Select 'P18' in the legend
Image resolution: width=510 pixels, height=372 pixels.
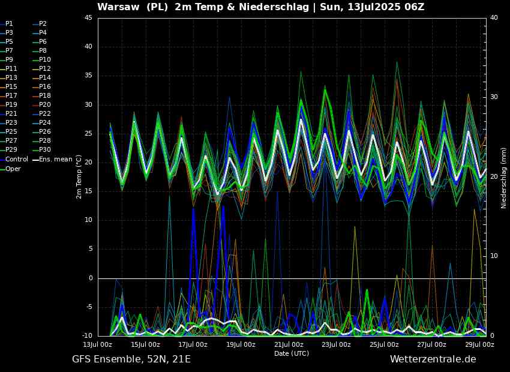44,95
